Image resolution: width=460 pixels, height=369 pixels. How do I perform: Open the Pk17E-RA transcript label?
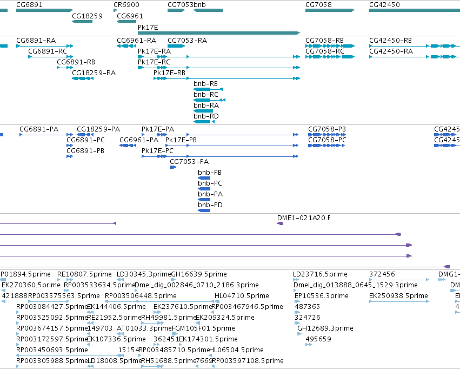(x=154, y=51)
